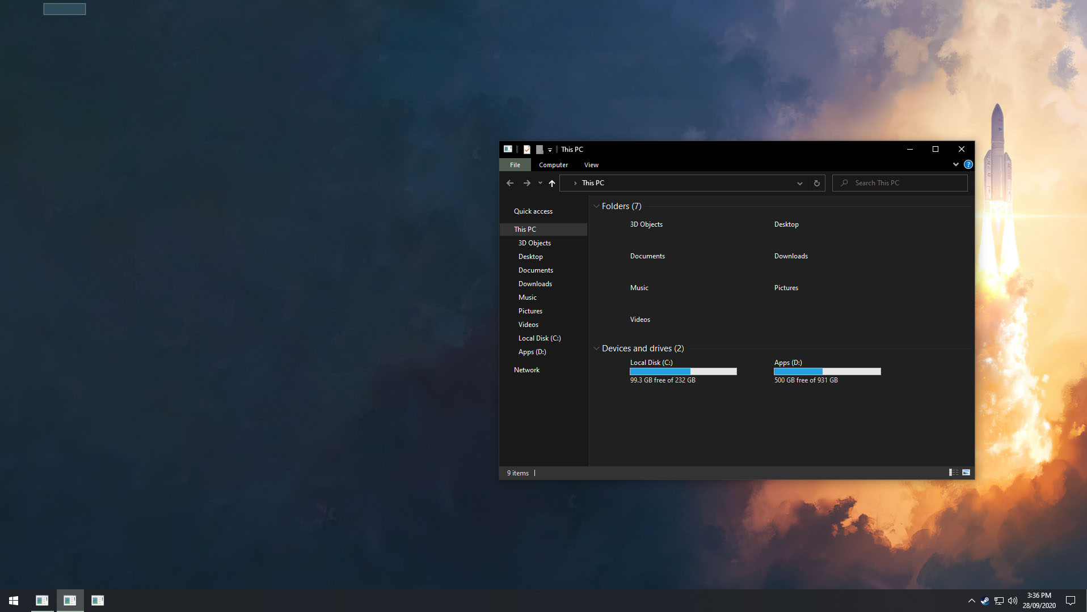Click This PC in the address bar
This screenshot has height=612, width=1087.
593,183
